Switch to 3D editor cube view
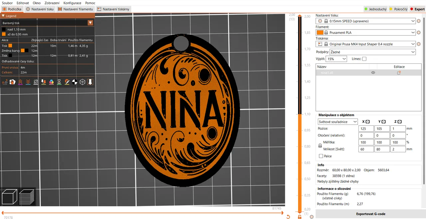This screenshot has height=219, width=426. tap(9, 197)
